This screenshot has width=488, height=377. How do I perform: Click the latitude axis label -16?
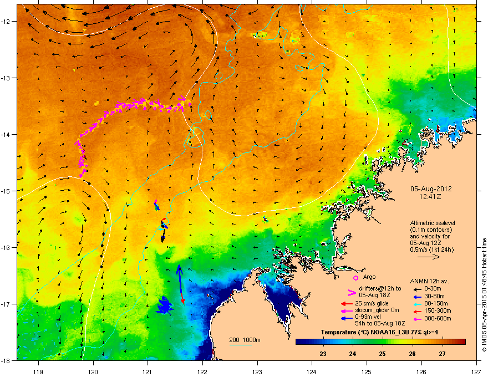[6, 248]
